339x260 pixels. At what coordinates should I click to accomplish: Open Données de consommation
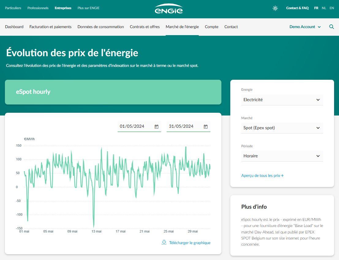(100, 27)
